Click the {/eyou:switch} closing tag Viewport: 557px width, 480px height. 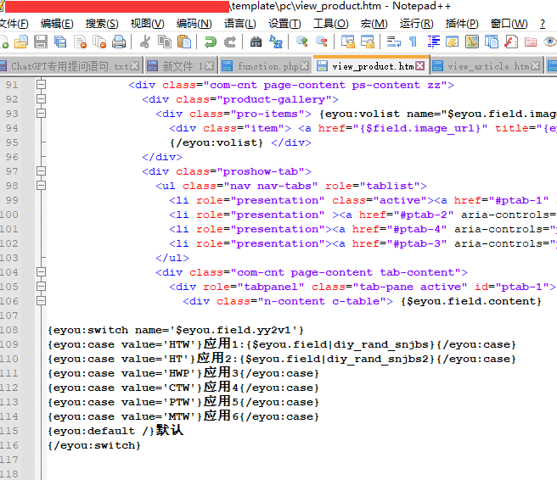click(x=94, y=445)
